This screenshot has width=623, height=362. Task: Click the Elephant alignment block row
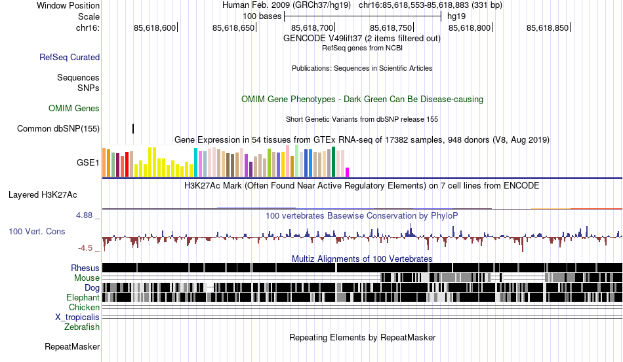362,297
